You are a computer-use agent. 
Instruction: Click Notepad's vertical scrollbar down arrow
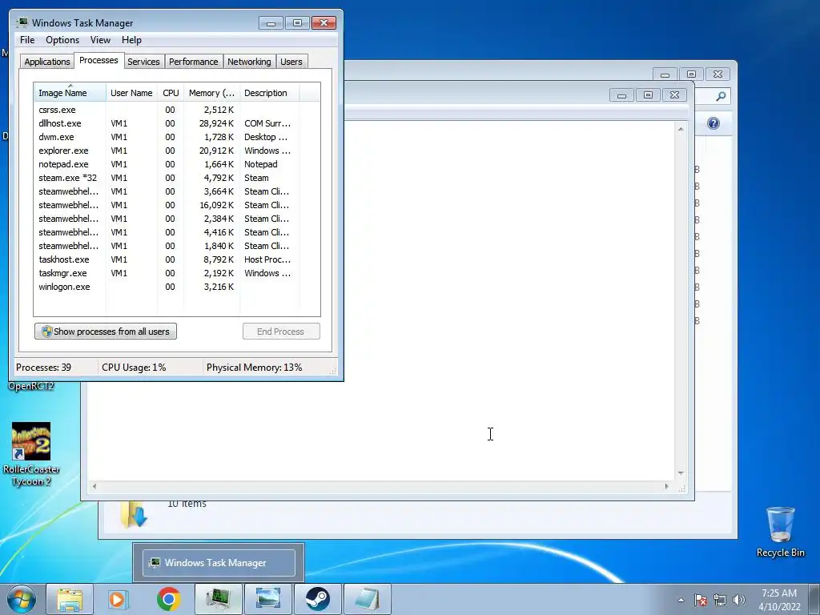[681, 473]
